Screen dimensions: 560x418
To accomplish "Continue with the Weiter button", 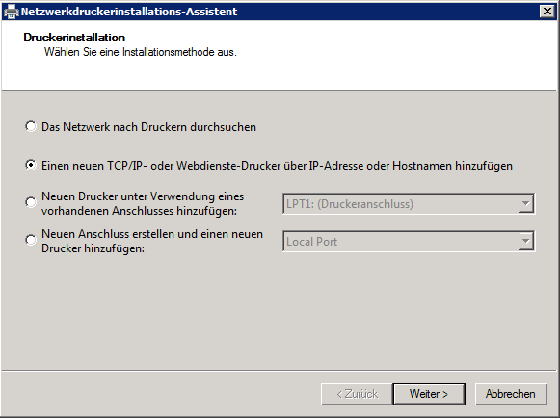I will point(429,394).
